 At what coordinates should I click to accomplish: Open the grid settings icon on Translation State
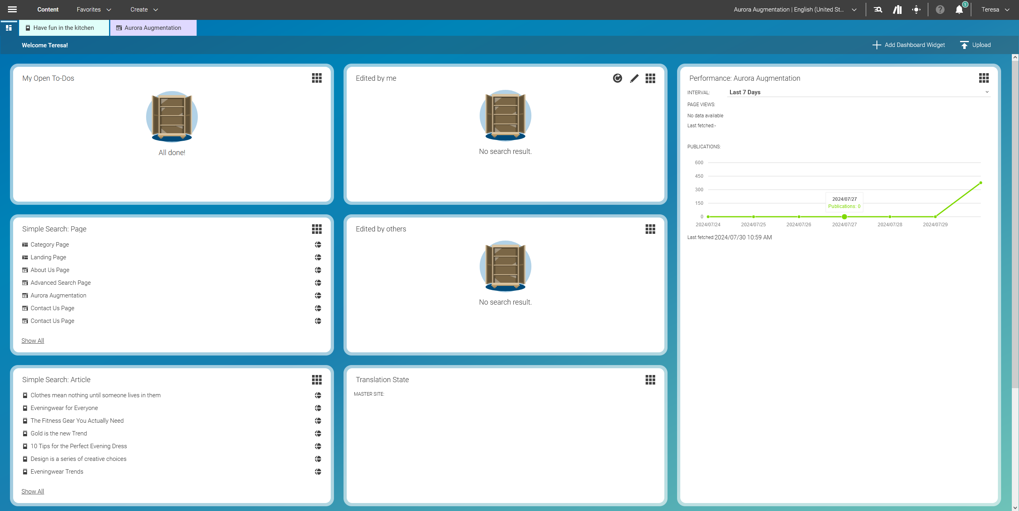pyautogui.click(x=650, y=380)
